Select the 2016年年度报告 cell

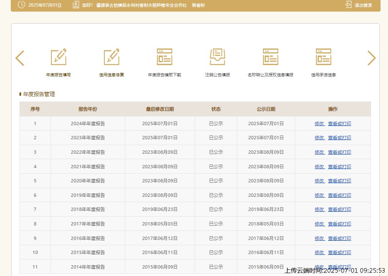point(88,238)
